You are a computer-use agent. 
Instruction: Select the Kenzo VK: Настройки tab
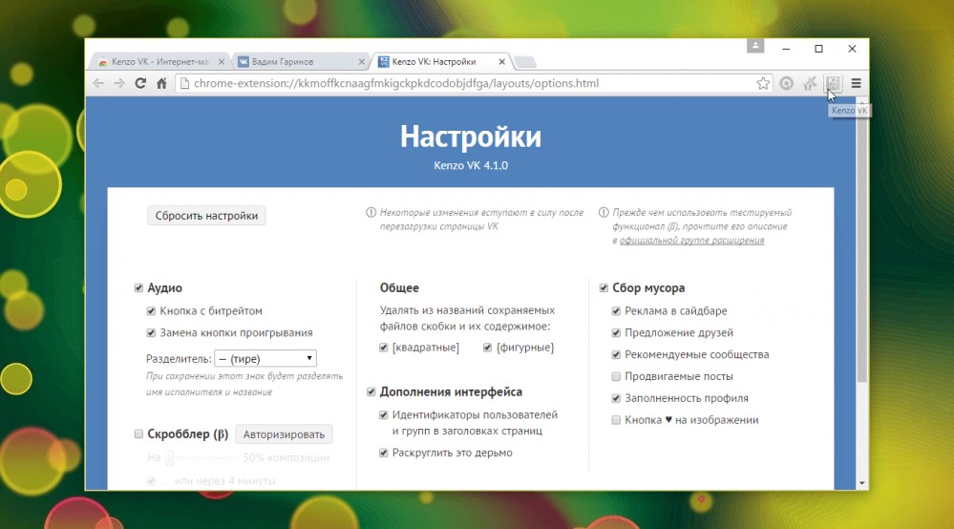pos(441,61)
